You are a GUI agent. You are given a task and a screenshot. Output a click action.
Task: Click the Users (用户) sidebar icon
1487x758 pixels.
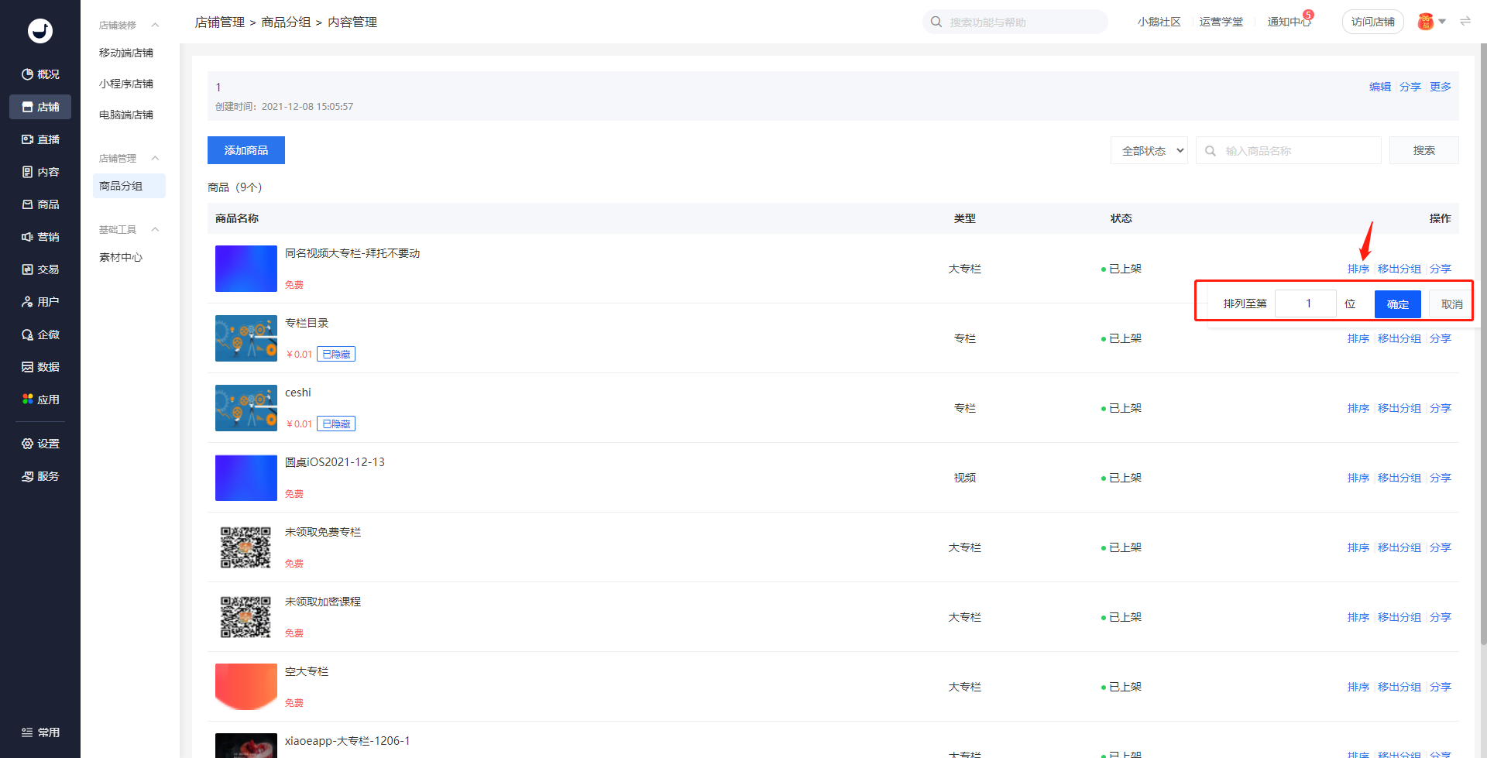click(x=28, y=302)
